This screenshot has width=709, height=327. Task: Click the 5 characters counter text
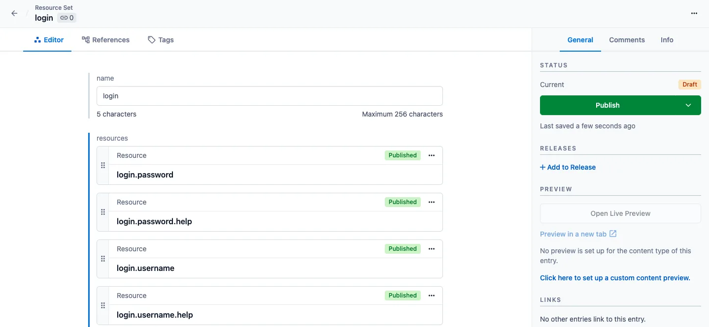pos(116,114)
